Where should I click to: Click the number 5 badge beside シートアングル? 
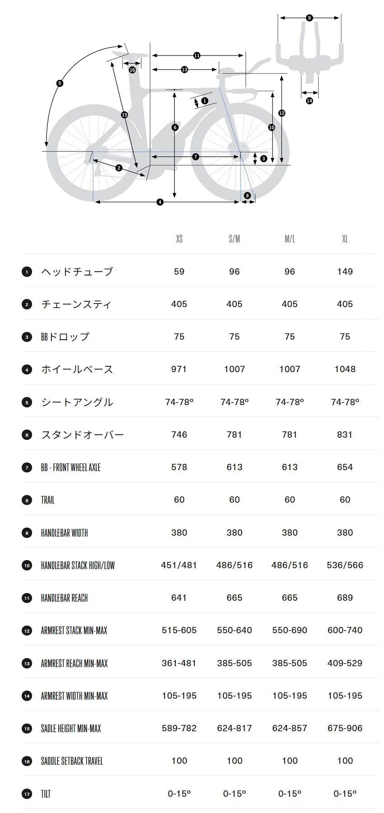click(x=27, y=402)
